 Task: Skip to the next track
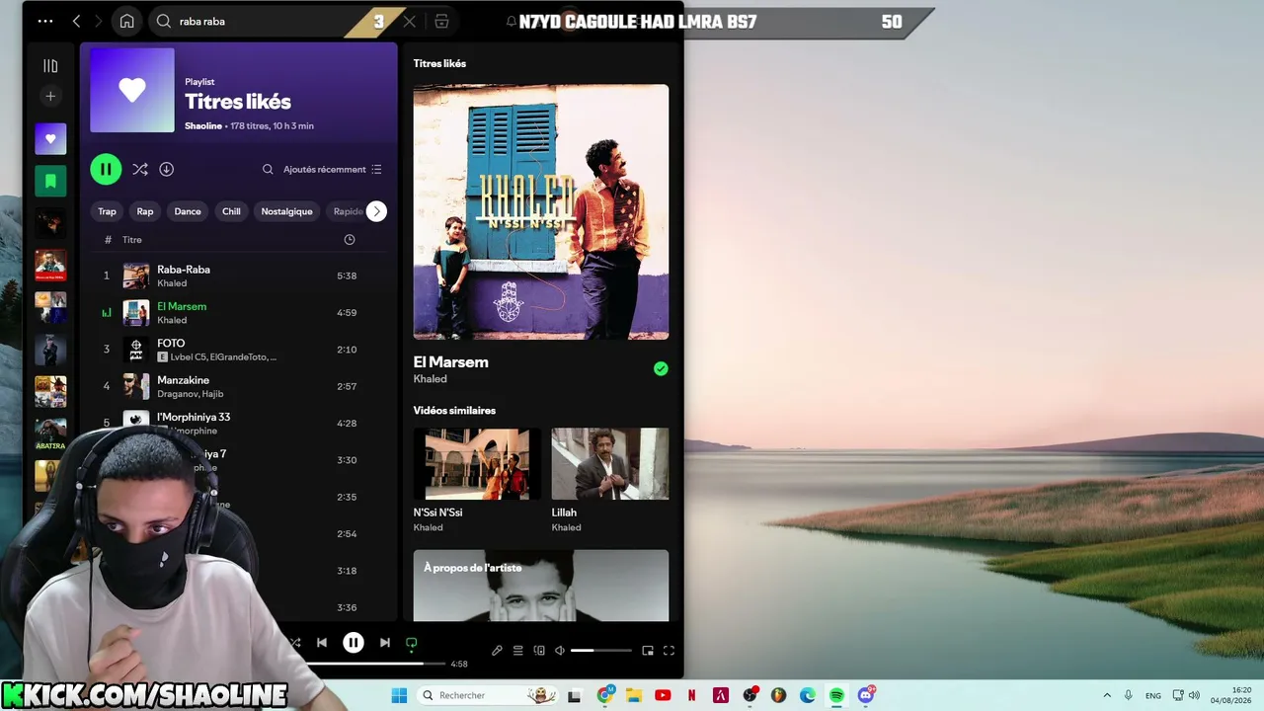pyautogui.click(x=385, y=643)
